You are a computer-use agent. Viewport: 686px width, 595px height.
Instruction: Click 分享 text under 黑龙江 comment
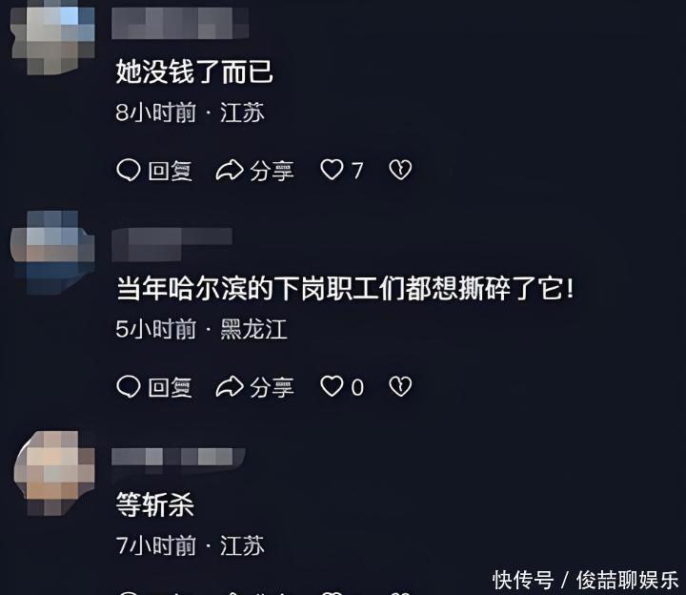point(272,387)
